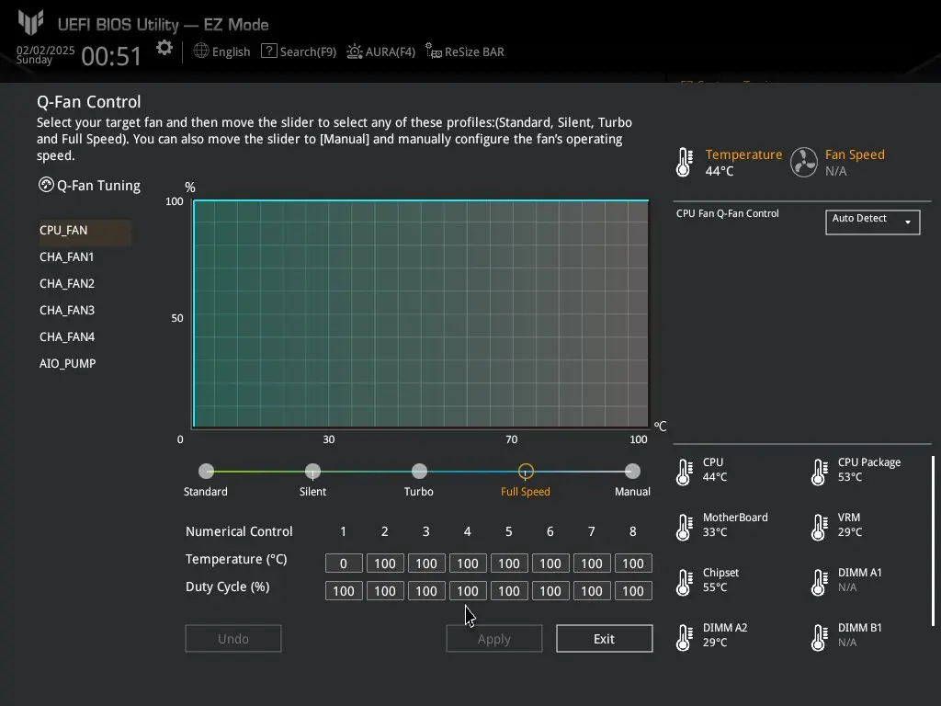Click the 00:51 clock display
The image size is (941, 706).
tap(111, 56)
